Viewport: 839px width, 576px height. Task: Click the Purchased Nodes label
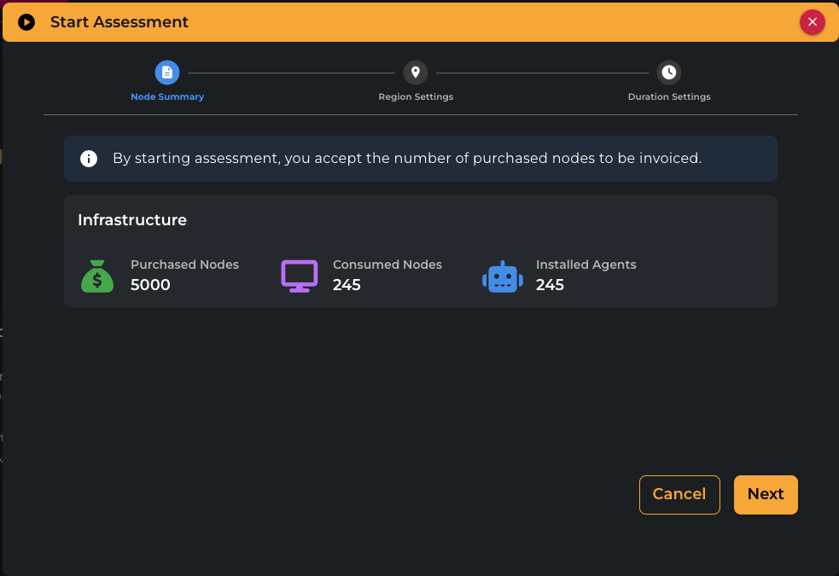184,265
